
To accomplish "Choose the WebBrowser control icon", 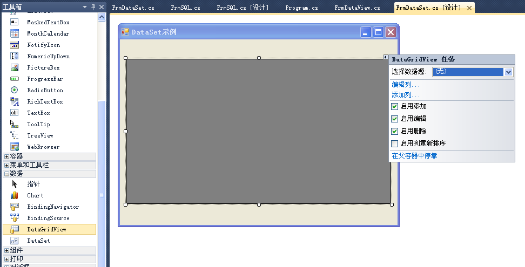I will 15,147.
